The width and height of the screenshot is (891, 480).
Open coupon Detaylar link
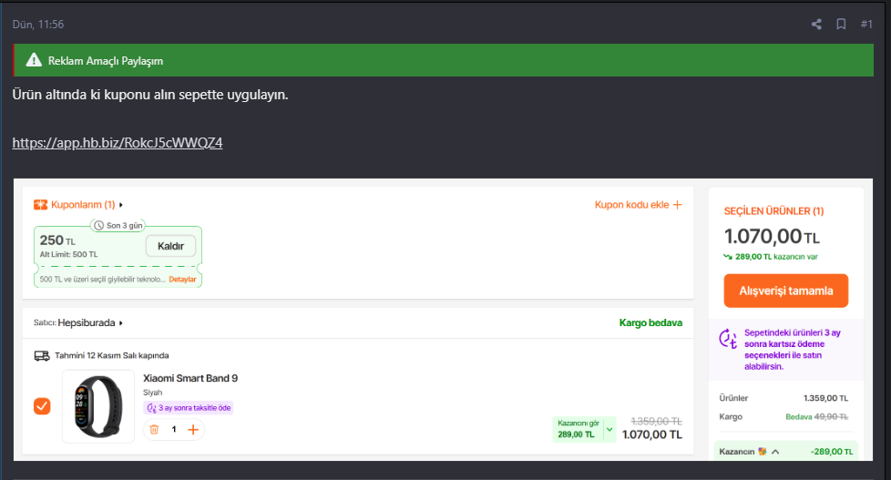pyautogui.click(x=182, y=280)
